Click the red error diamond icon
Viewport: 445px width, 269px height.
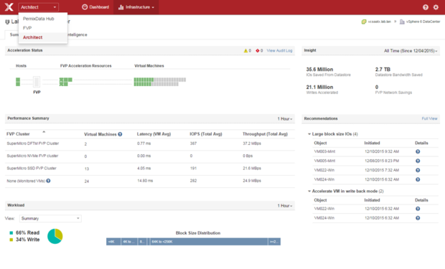(258, 51)
